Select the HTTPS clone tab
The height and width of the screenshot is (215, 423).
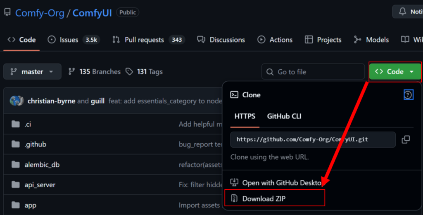click(245, 116)
